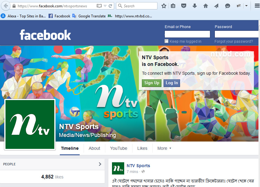Click the blue Log In button

[x=172, y=83]
